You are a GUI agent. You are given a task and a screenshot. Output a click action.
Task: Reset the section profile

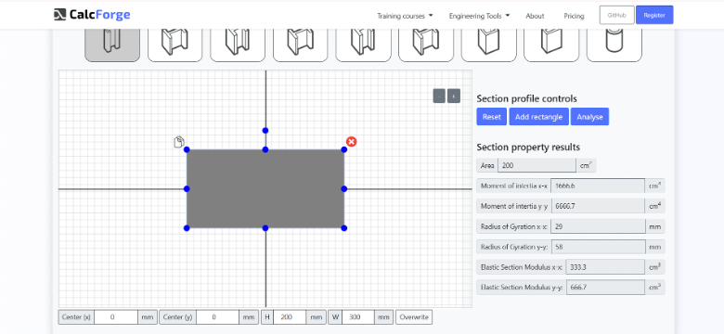click(491, 117)
